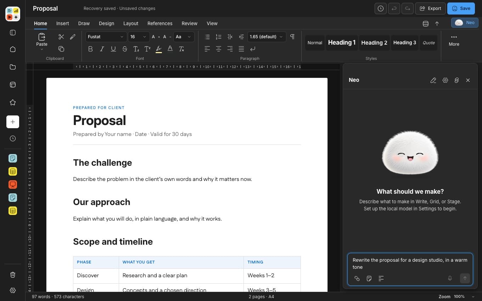The width and height of the screenshot is (482, 301).
Task: Click the increase indent icon
Action: point(241,37)
